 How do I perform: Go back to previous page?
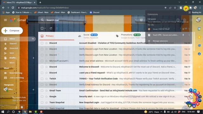3,8
